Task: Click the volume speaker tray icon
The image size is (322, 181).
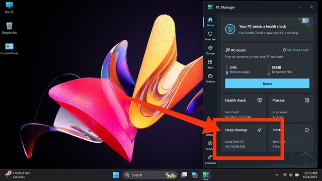Action: [291, 175]
